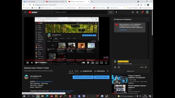Click the magnifier search button
Screen dimensions: 175x98
110,12
